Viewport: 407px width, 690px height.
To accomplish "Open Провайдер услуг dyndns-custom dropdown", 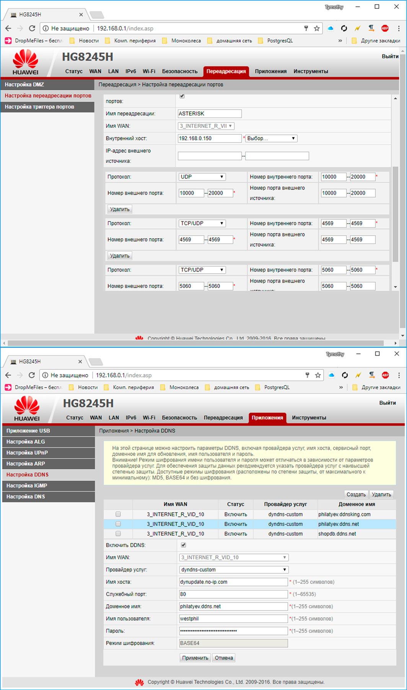I will coord(233,570).
